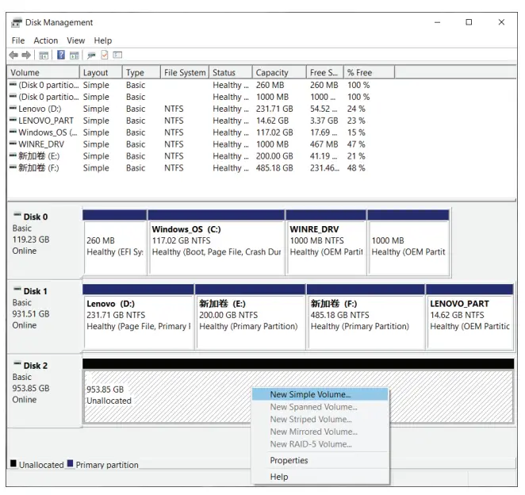Select Properties in the context menu
The height and width of the screenshot is (495, 525).
click(289, 461)
